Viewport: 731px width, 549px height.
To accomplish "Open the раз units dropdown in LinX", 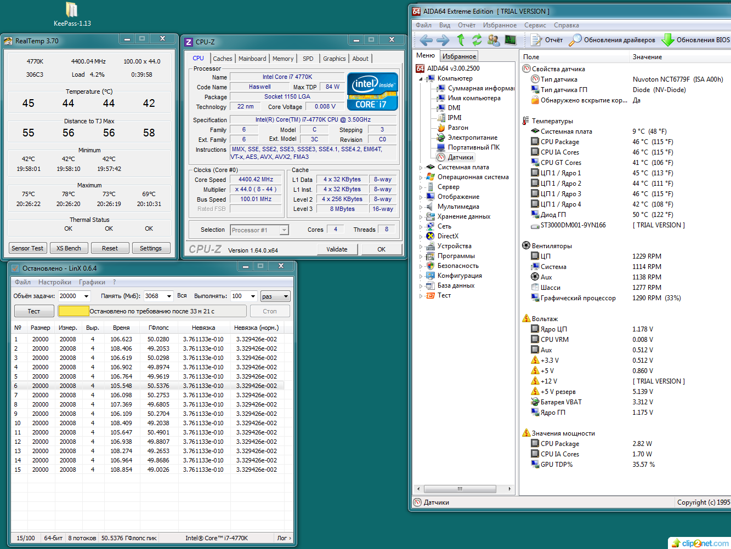I will click(286, 296).
